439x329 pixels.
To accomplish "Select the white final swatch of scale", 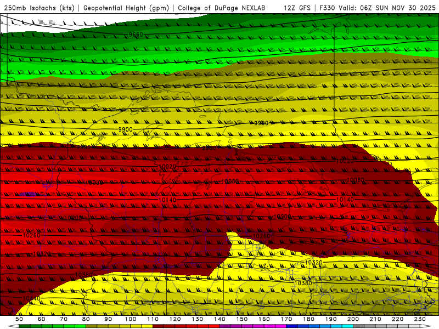I will click(x=414, y=326).
